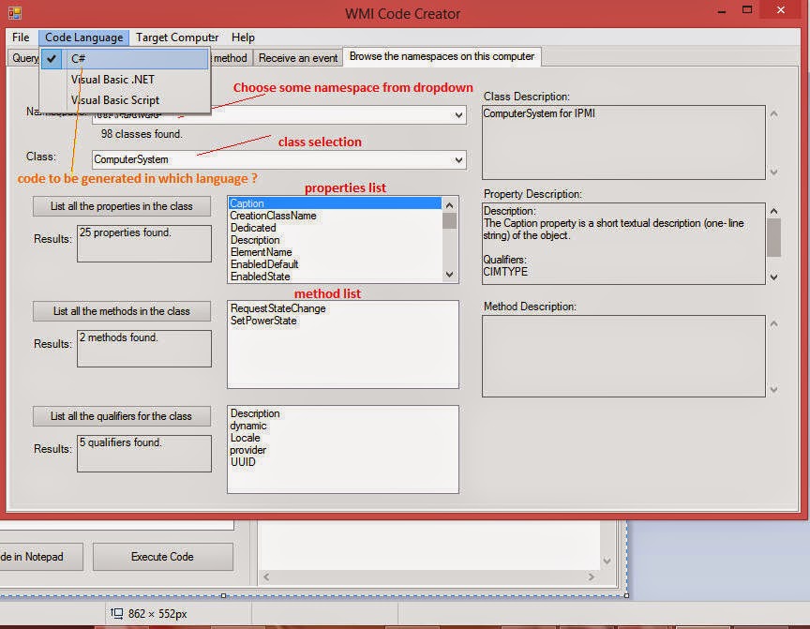810x629 pixels.
Task: Click the WMI Code Creator app icon
Action: click(14, 12)
